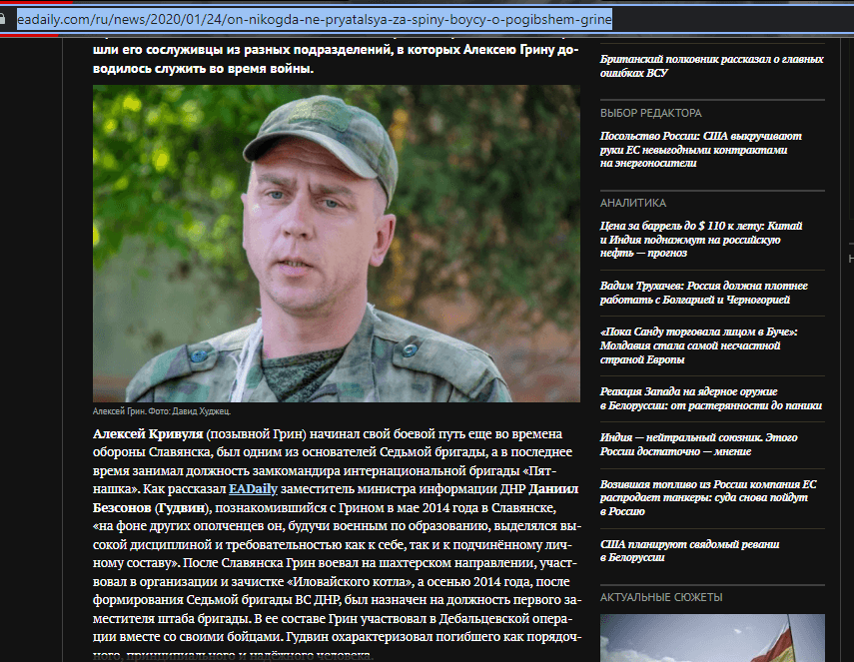The width and height of the screenshot is (854, 662).
Task: Open article "Британский полковник рассказал о главных ошибках ВСУ"
Action: pyautogui.click(x=711, y=66)
